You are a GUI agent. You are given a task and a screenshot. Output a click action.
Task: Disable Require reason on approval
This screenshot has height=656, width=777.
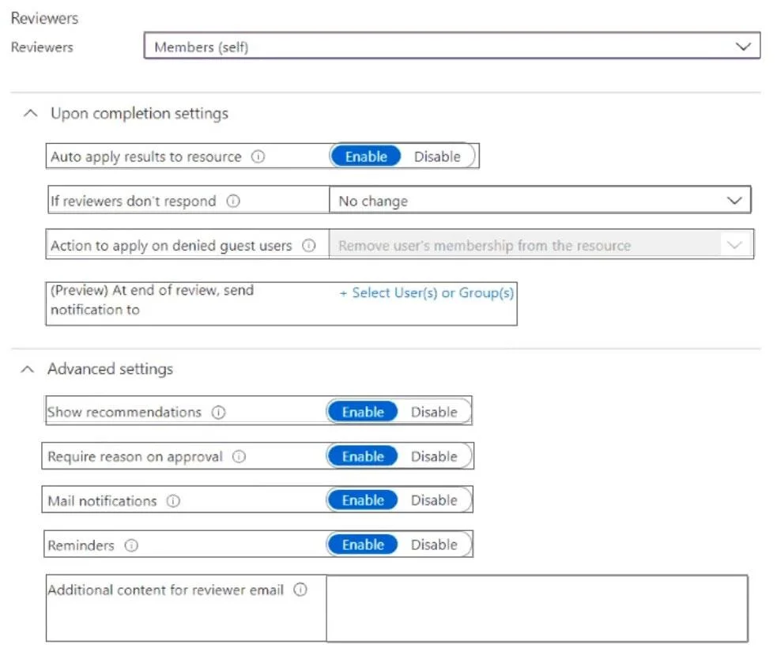[434, 456]
